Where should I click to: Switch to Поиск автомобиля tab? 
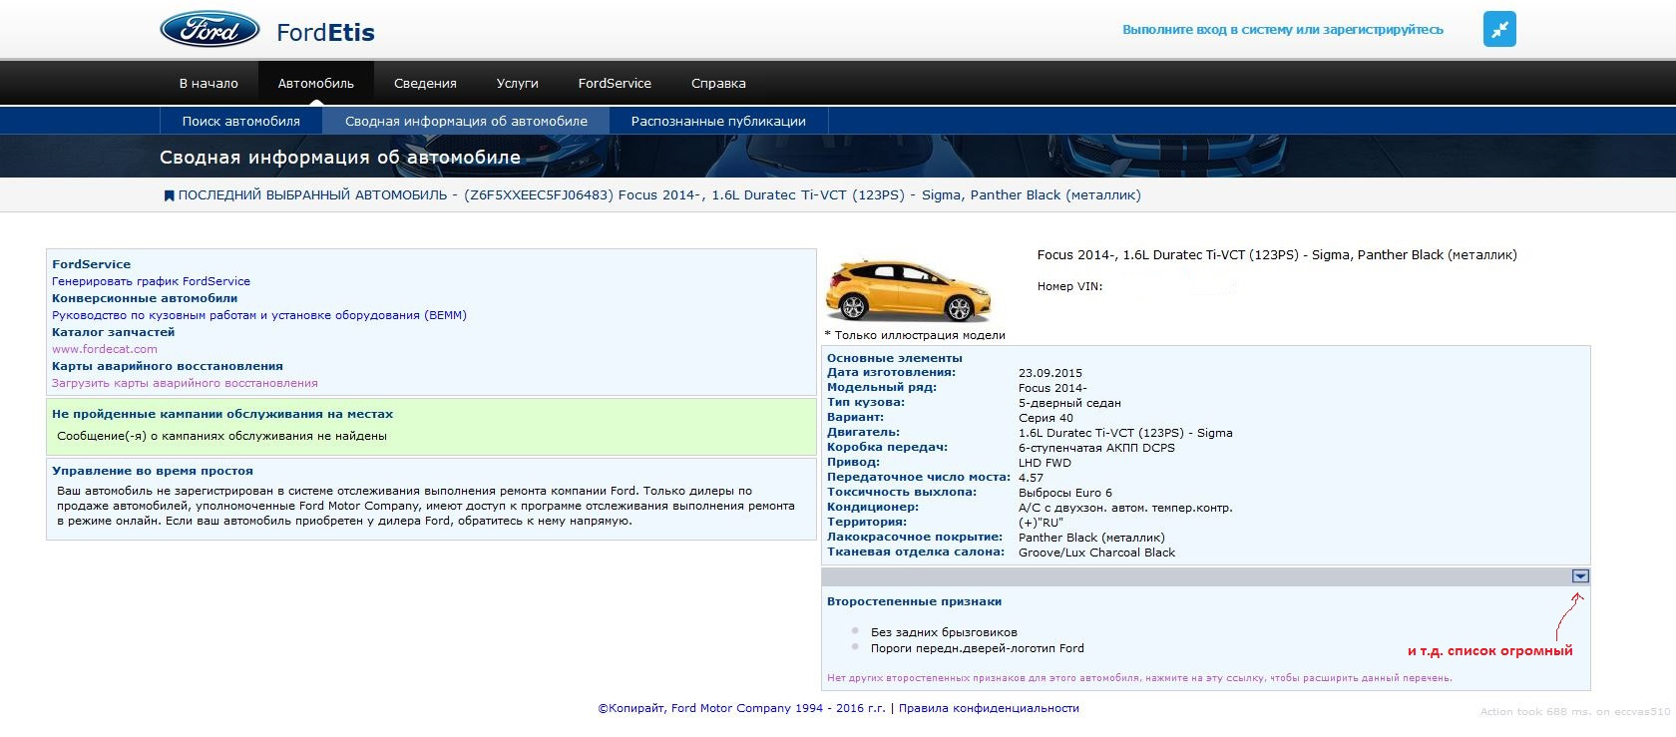click(x=241, y=122)
